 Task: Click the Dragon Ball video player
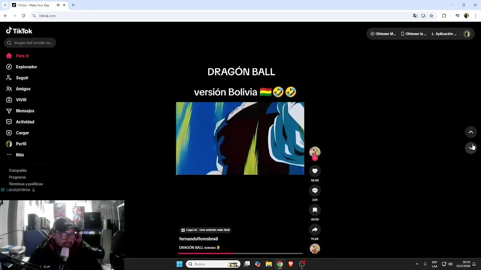click(240, 138)
